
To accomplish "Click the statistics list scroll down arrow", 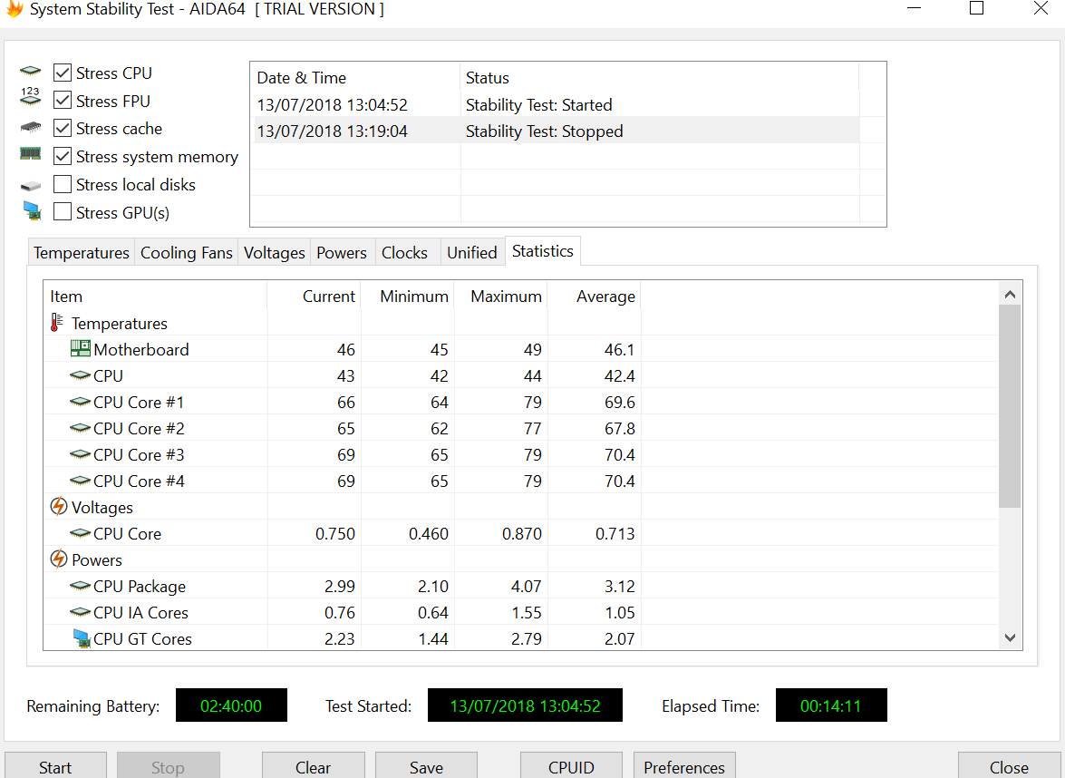I will 1010,637.
